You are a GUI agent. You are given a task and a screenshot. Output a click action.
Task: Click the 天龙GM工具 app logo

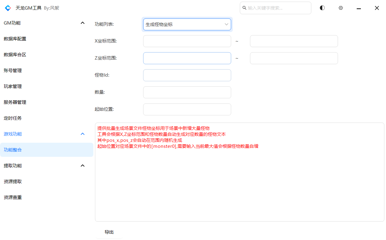point(8,8)
